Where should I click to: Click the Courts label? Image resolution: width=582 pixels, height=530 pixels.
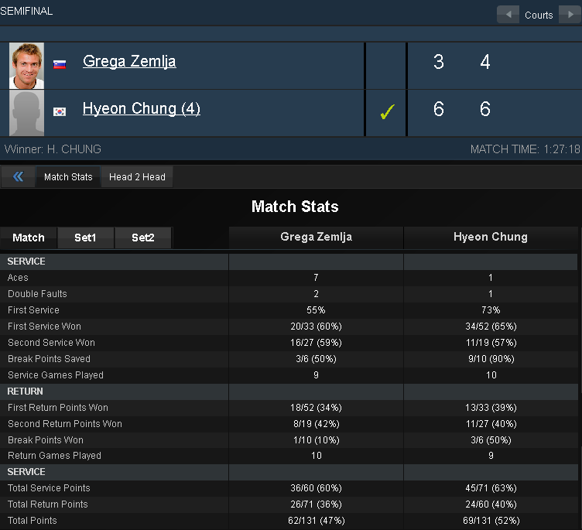point(539,15)
